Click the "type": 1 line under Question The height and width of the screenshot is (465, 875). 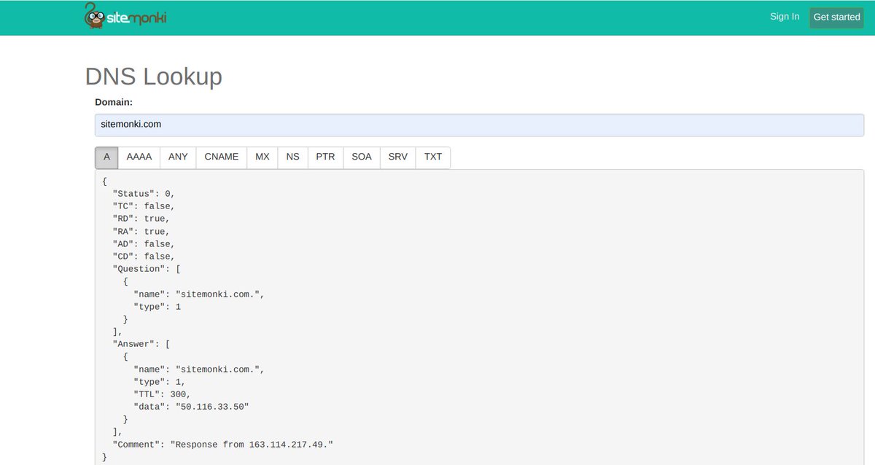157,307
